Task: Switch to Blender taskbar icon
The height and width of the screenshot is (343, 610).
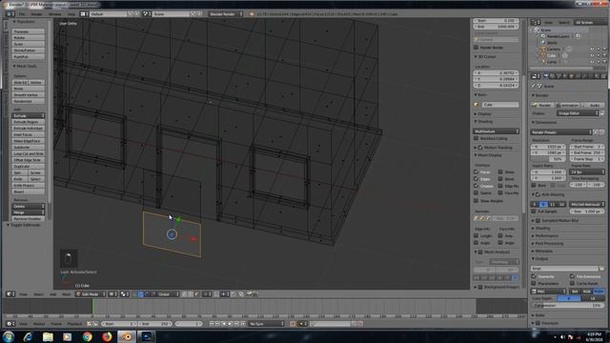Action: [127, 336]
